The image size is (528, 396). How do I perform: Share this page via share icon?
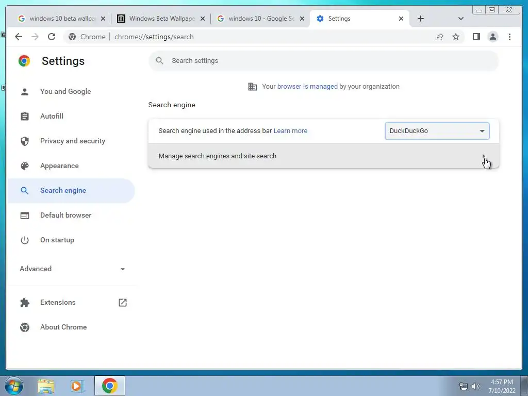(x=439, y=37)
